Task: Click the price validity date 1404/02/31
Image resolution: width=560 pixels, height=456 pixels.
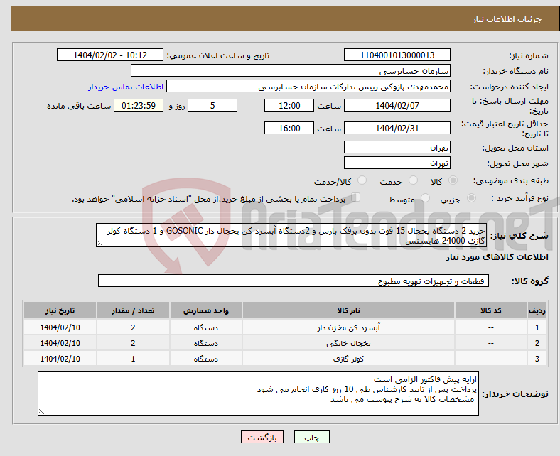Action: point(397,128)
